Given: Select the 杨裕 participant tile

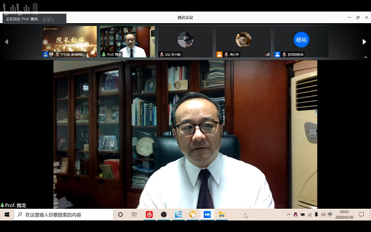Looking at the screenshot, I should click(301, 42).
